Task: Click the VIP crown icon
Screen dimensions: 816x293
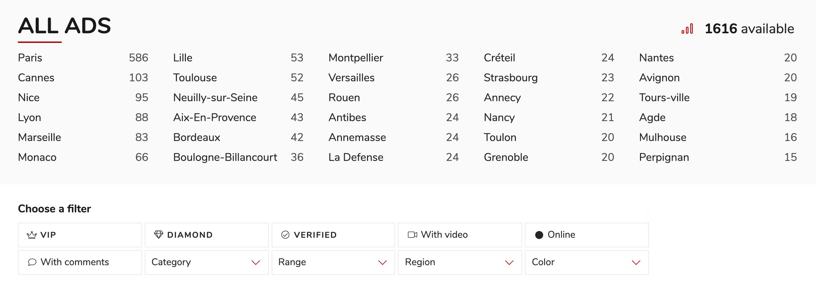Action: coord(32,235)
